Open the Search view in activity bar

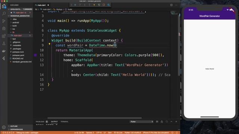[x=4, y=14]
